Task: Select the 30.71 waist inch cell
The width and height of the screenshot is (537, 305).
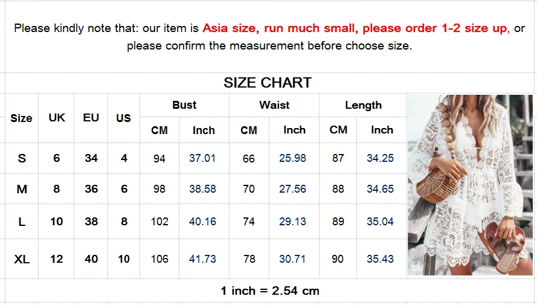Action: pos(292,259)
